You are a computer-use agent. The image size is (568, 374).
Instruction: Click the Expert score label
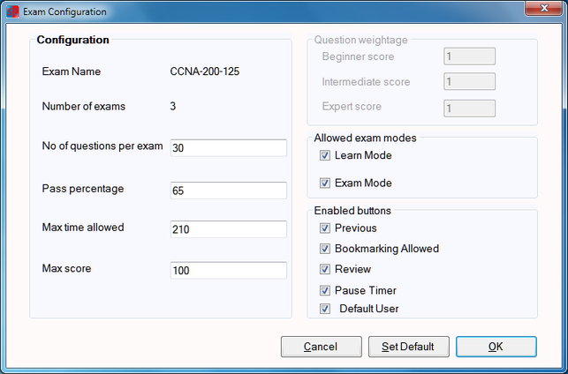click(x=352, y=107)
